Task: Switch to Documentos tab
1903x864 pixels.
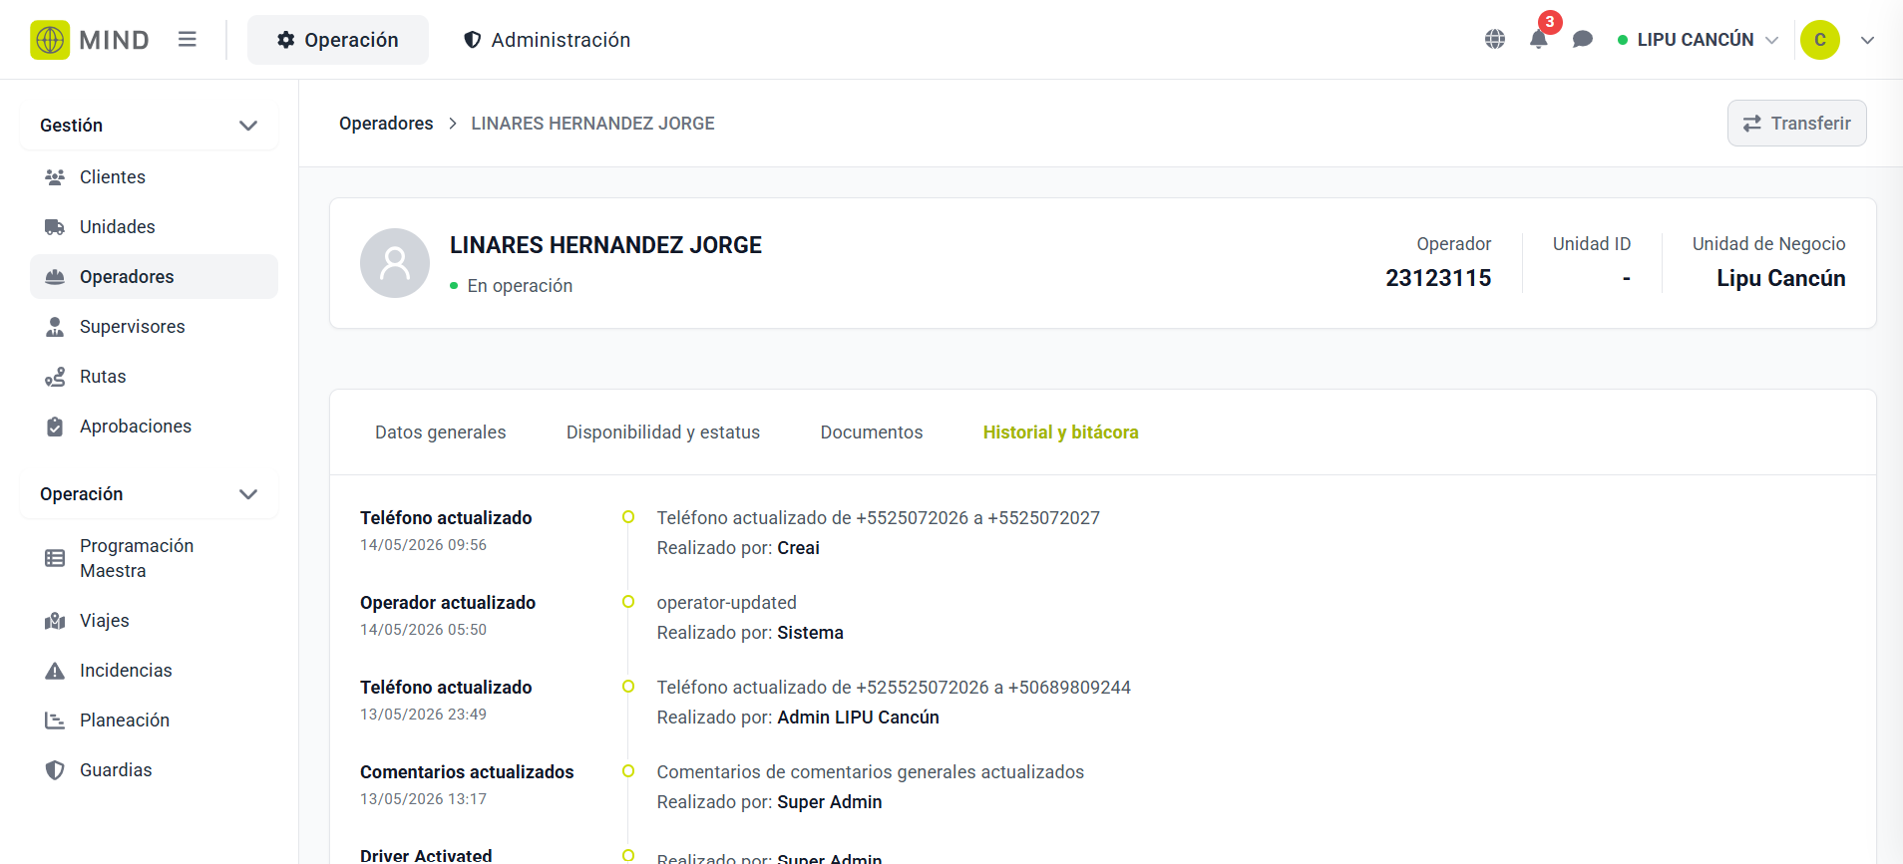Action: point(872,432)
